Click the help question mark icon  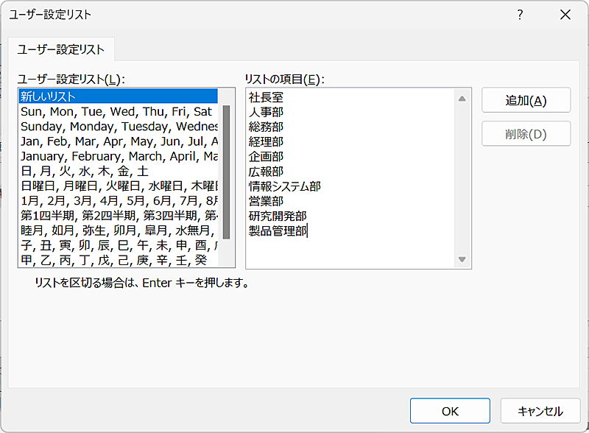(x=520, y=15)
